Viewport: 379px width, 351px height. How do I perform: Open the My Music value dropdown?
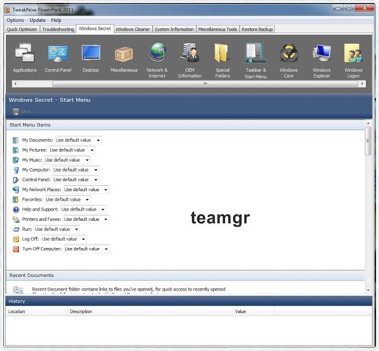[x=67, y=160]
